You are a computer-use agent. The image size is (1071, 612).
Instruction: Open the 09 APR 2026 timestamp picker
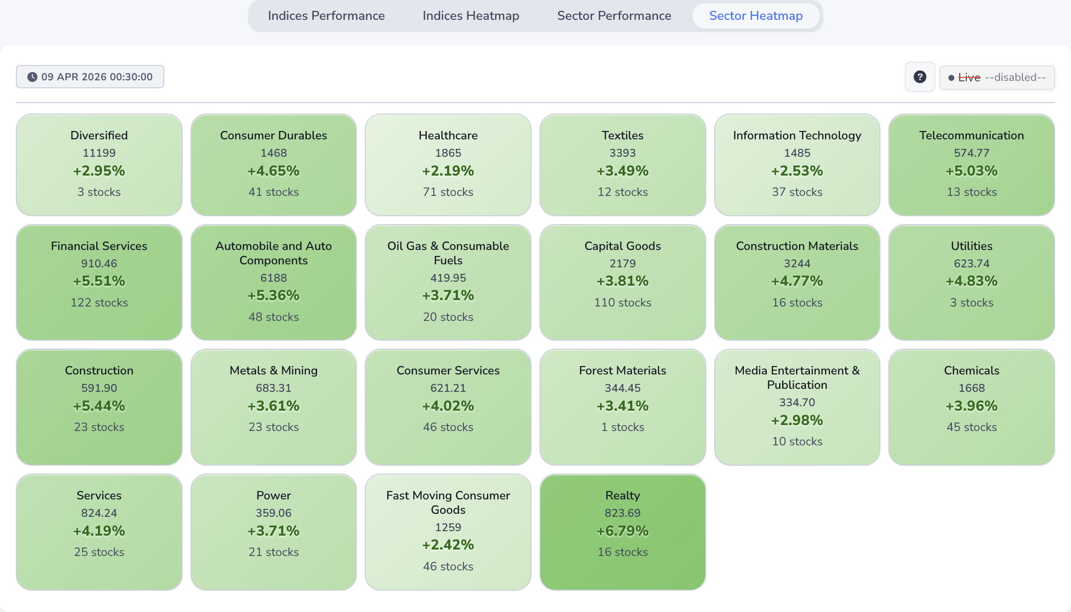coord(90,77)
